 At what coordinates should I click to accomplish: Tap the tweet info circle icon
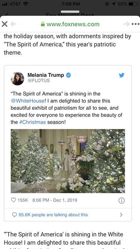[122, 201]
